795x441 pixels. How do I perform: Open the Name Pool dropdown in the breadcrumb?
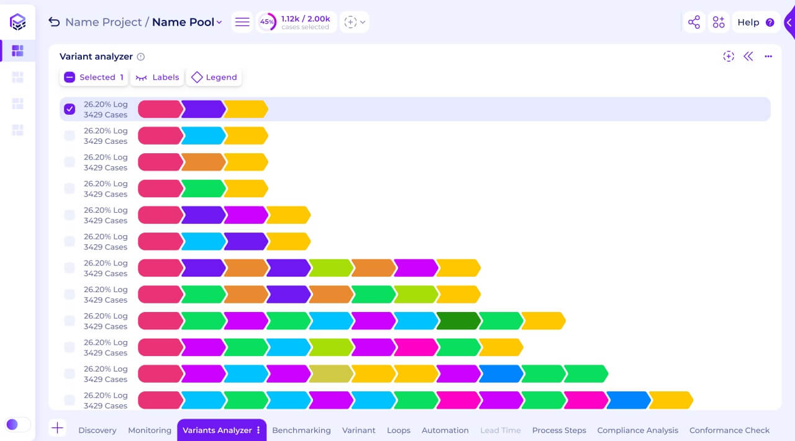tap(218, 22)
